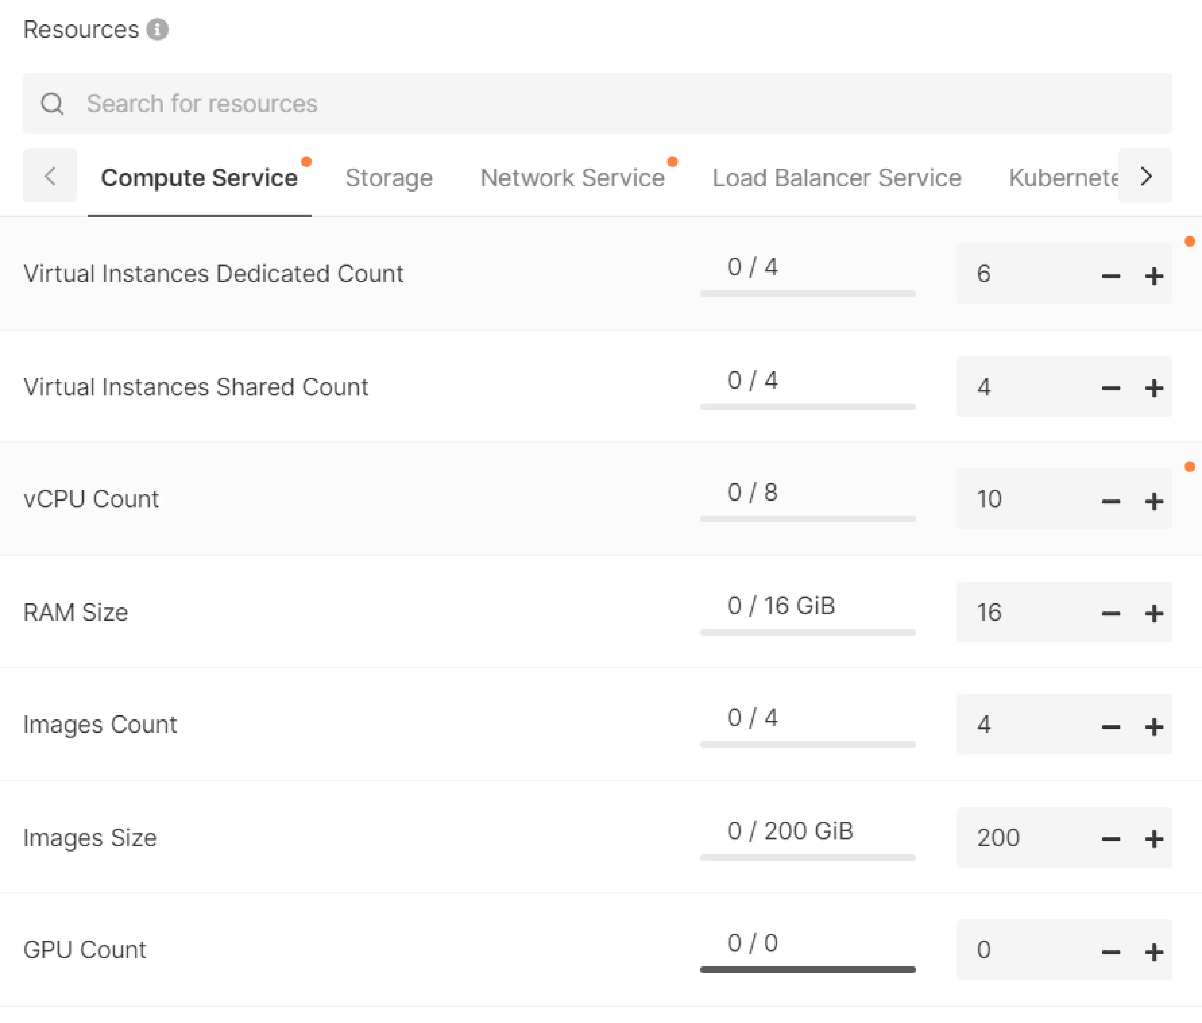The height and width of the screenshot is (1023, 1202).
Task: Increase the GPU Count value
Action: tap(1154, 952)
